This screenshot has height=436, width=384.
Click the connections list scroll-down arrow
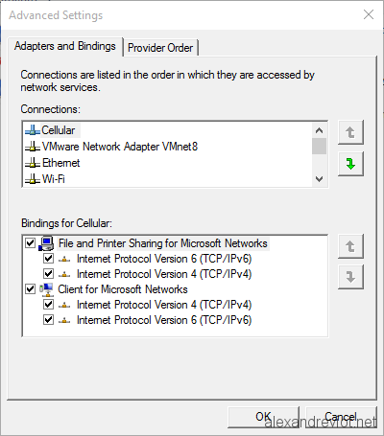click(319, 179)
